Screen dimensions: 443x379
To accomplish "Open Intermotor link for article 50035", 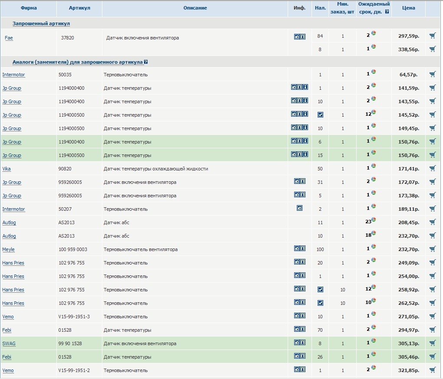I will 13,75.
